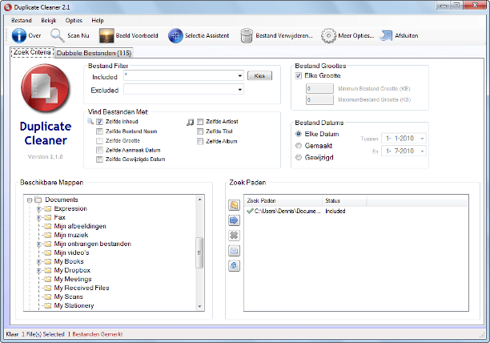
Task: Open Meer Opties gear icon
Action: coord(329,35)
